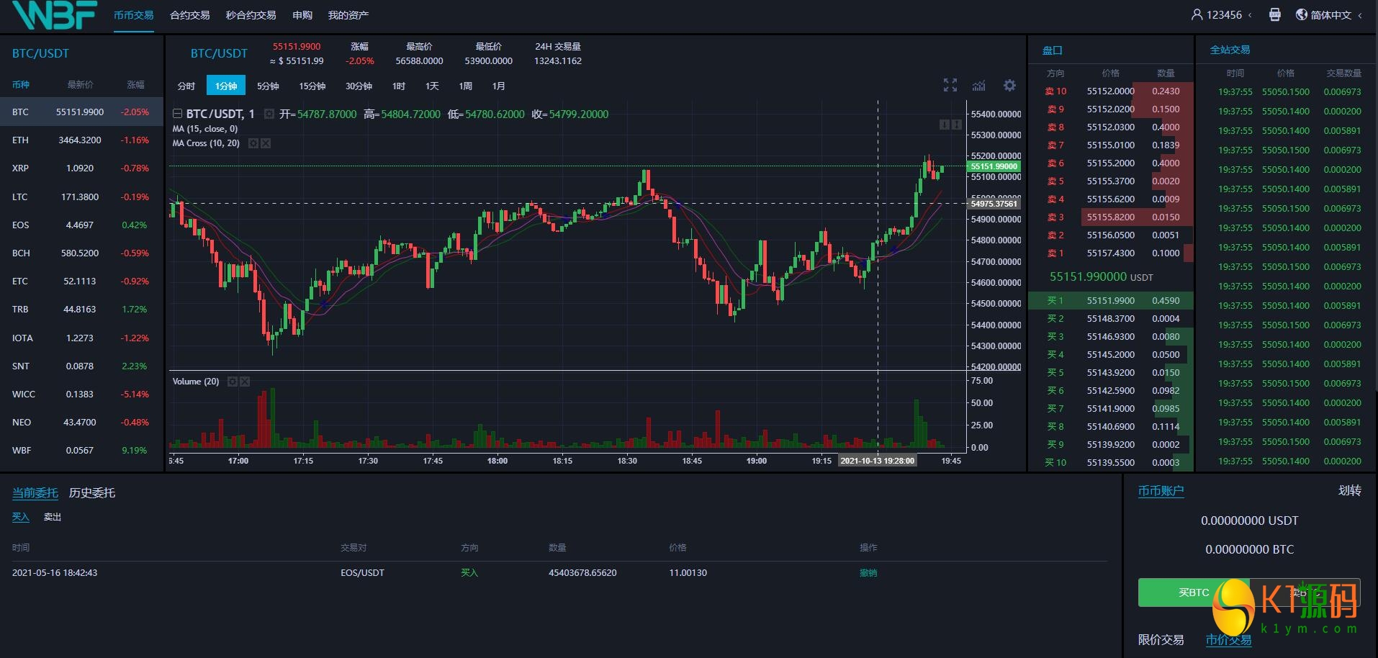Select the WBF coin row
Image resolution: width=1378 pixels, height=658 pixels.
click(x=82, y=451)
